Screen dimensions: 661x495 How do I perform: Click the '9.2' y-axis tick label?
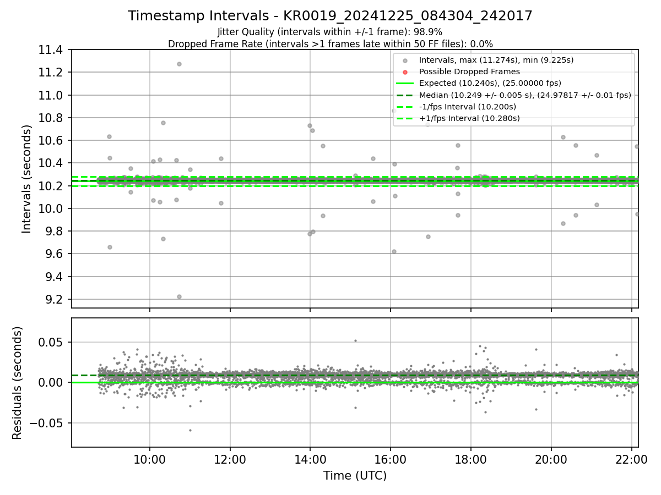(x=55, y=299)
